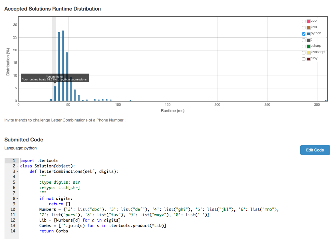Click the lone bar at the chart's far right
The image size is (336, 239).
pos(325,100)
